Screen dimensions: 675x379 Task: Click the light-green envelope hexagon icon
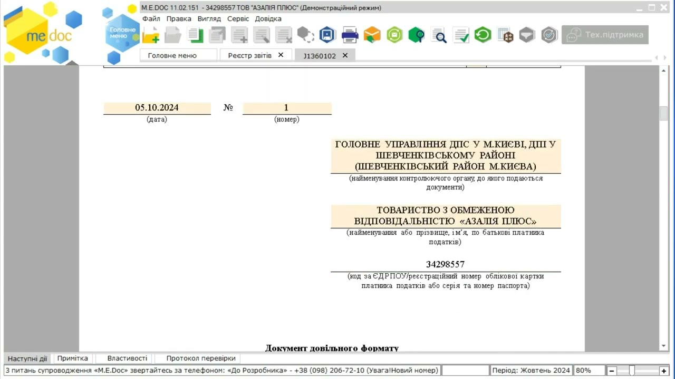point(394,35)
